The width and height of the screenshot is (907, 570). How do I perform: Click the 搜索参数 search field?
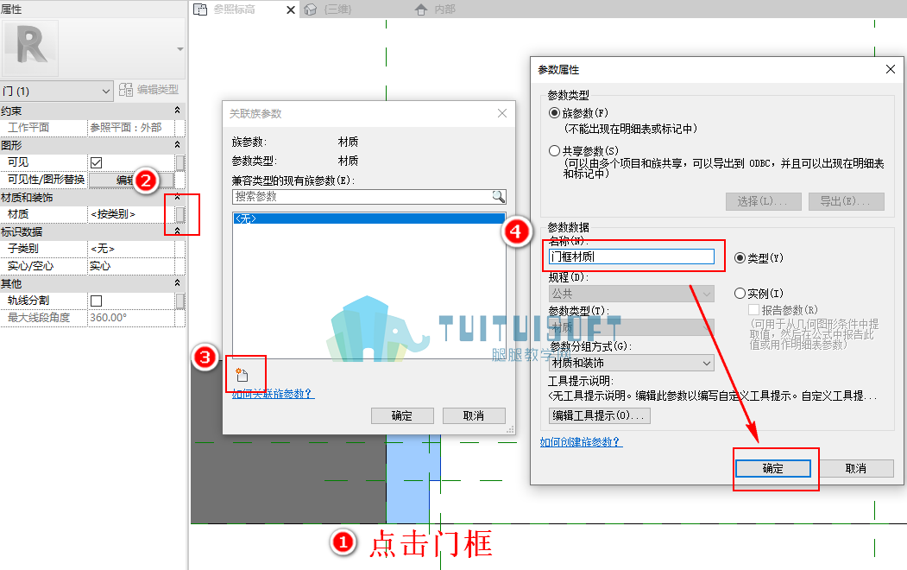coord(369,196)
